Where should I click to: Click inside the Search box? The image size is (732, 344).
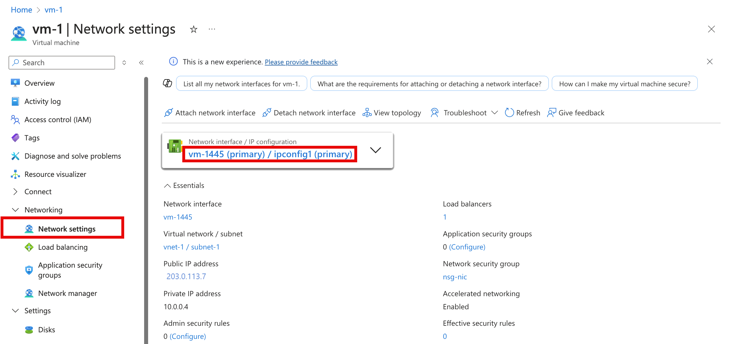coord(61,62)
